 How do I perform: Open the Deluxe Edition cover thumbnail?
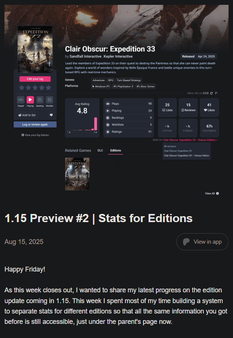coord(77,174)
